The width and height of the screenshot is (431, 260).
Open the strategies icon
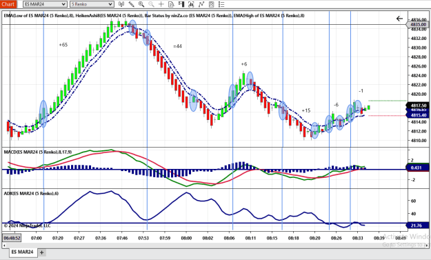click(x=211, y=4)
